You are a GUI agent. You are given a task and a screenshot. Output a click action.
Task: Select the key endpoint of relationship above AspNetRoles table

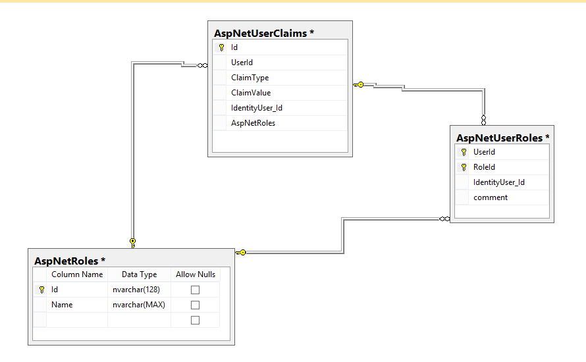point(132,242)
